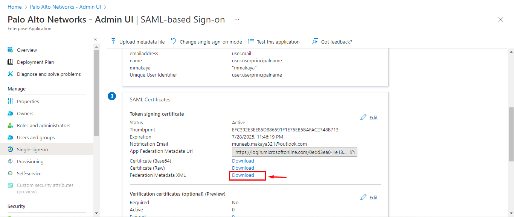
Task: Open Properties under Manage
Action: click(x=27, y=101)
